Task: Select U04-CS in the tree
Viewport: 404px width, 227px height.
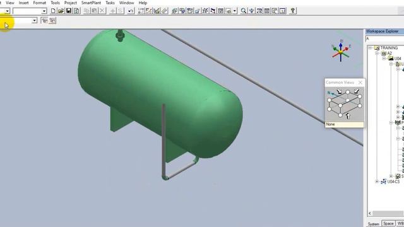Action: [x=393, y=182]
